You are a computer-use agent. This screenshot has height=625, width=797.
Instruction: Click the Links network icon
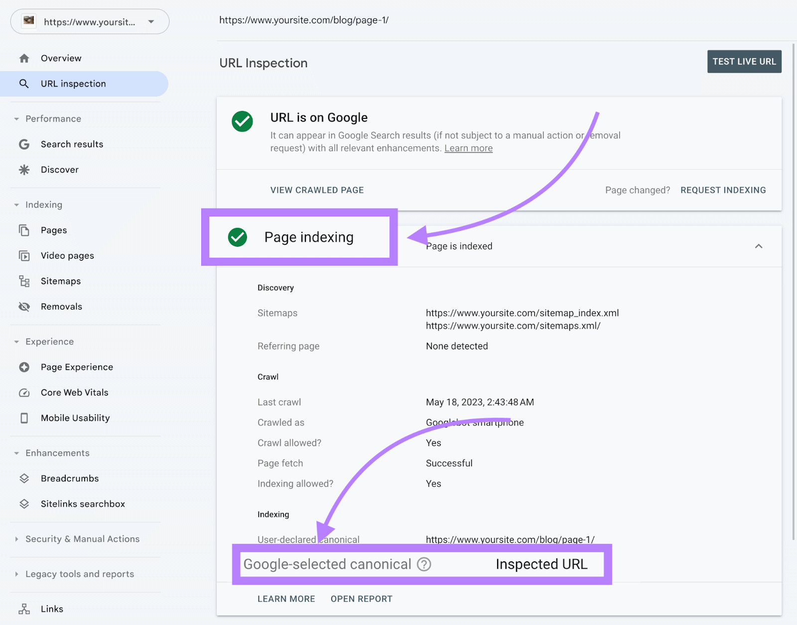click(24, 609)
